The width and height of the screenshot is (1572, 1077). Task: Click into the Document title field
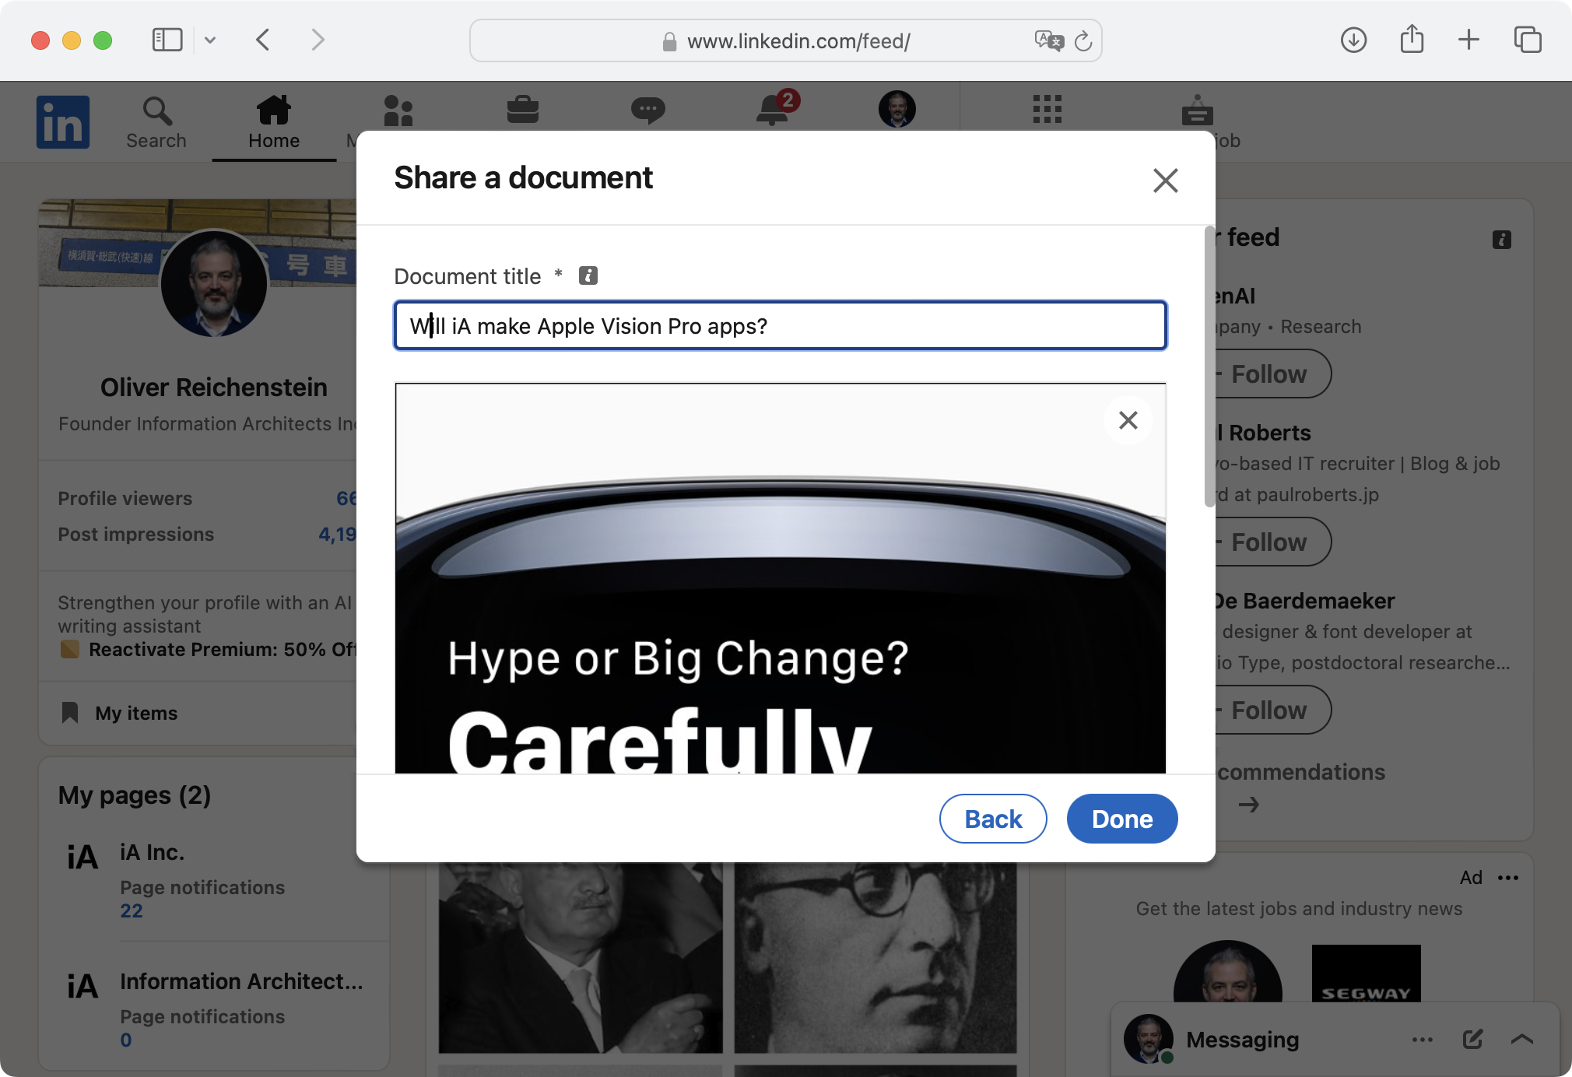780,326
